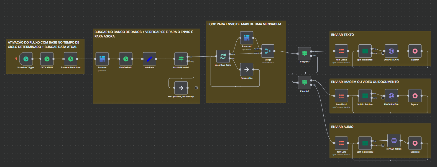Select the ENVIAR AUDIO sticky note title

tap(342, 127)
